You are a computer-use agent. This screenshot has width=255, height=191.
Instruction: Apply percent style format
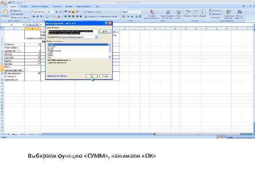[128, 16]
